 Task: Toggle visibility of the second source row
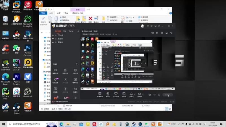[53, 39]
